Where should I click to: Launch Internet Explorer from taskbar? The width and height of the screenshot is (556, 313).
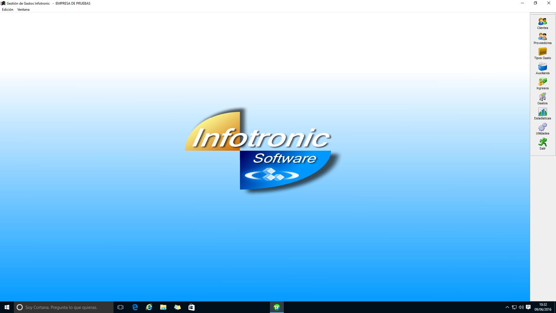pyautogui.click(x=149, y=307)
